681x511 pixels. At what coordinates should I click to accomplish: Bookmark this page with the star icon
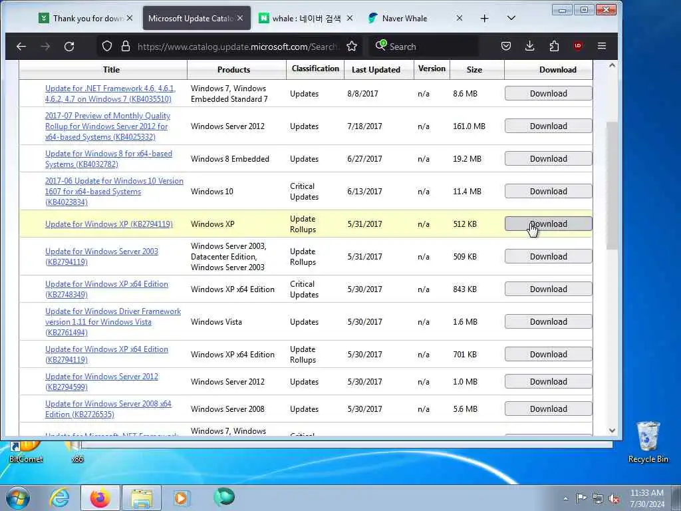[x=352, y=46]
